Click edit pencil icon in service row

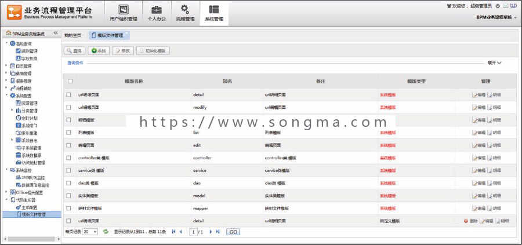475,170
